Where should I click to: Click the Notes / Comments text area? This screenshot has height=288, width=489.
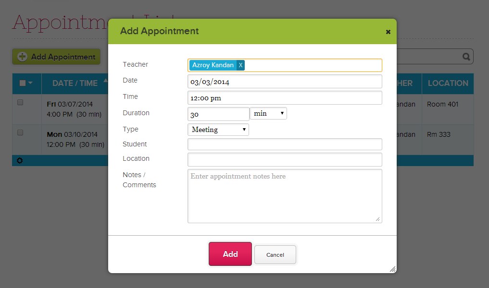285,196
